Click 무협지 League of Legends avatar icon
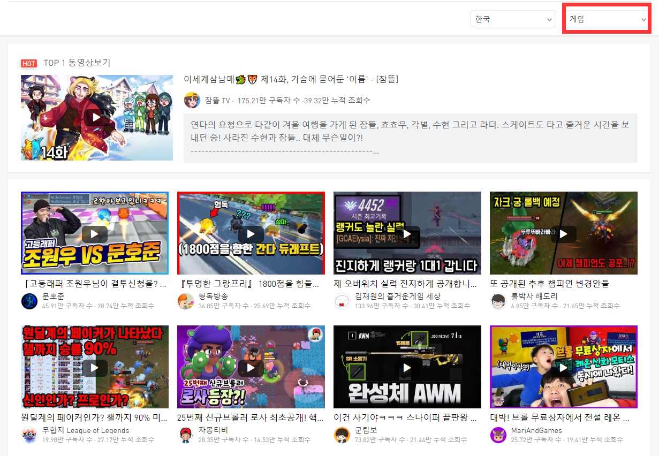Screen dimensions: 659x456 point(29,435)
